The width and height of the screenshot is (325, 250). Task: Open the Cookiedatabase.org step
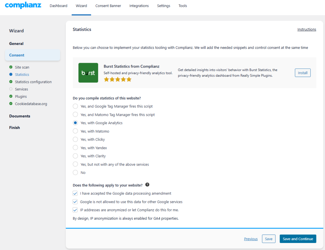coord(31,103)
